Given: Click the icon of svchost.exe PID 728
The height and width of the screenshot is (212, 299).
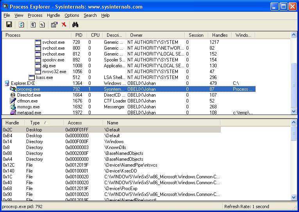Looking at the screenshot, I should tap(38, 42).
